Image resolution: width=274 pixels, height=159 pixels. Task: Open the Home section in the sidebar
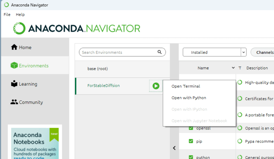click(x=35, y=47)
